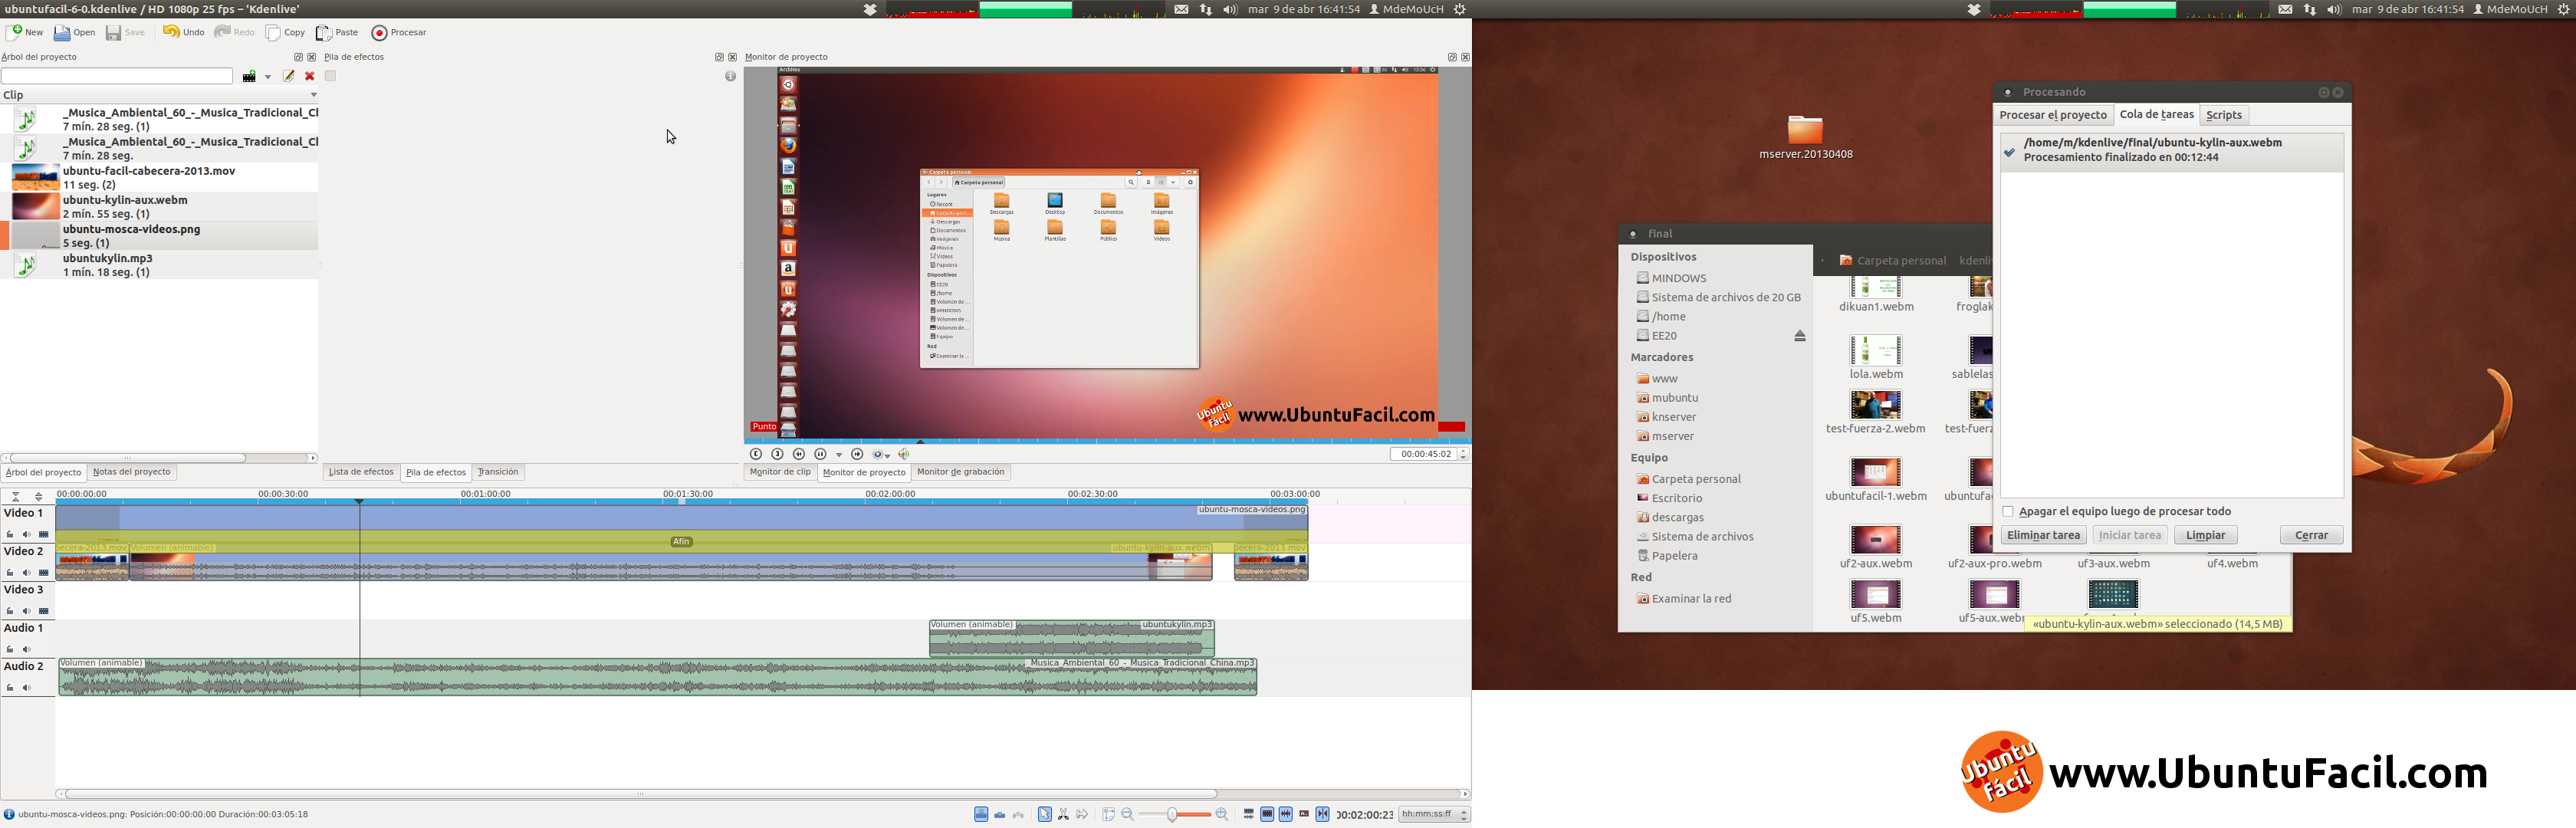Viewport: 2576px width, 828px height.
Task: Toggle lock on Video 1 track
Action: pos(10,535)
